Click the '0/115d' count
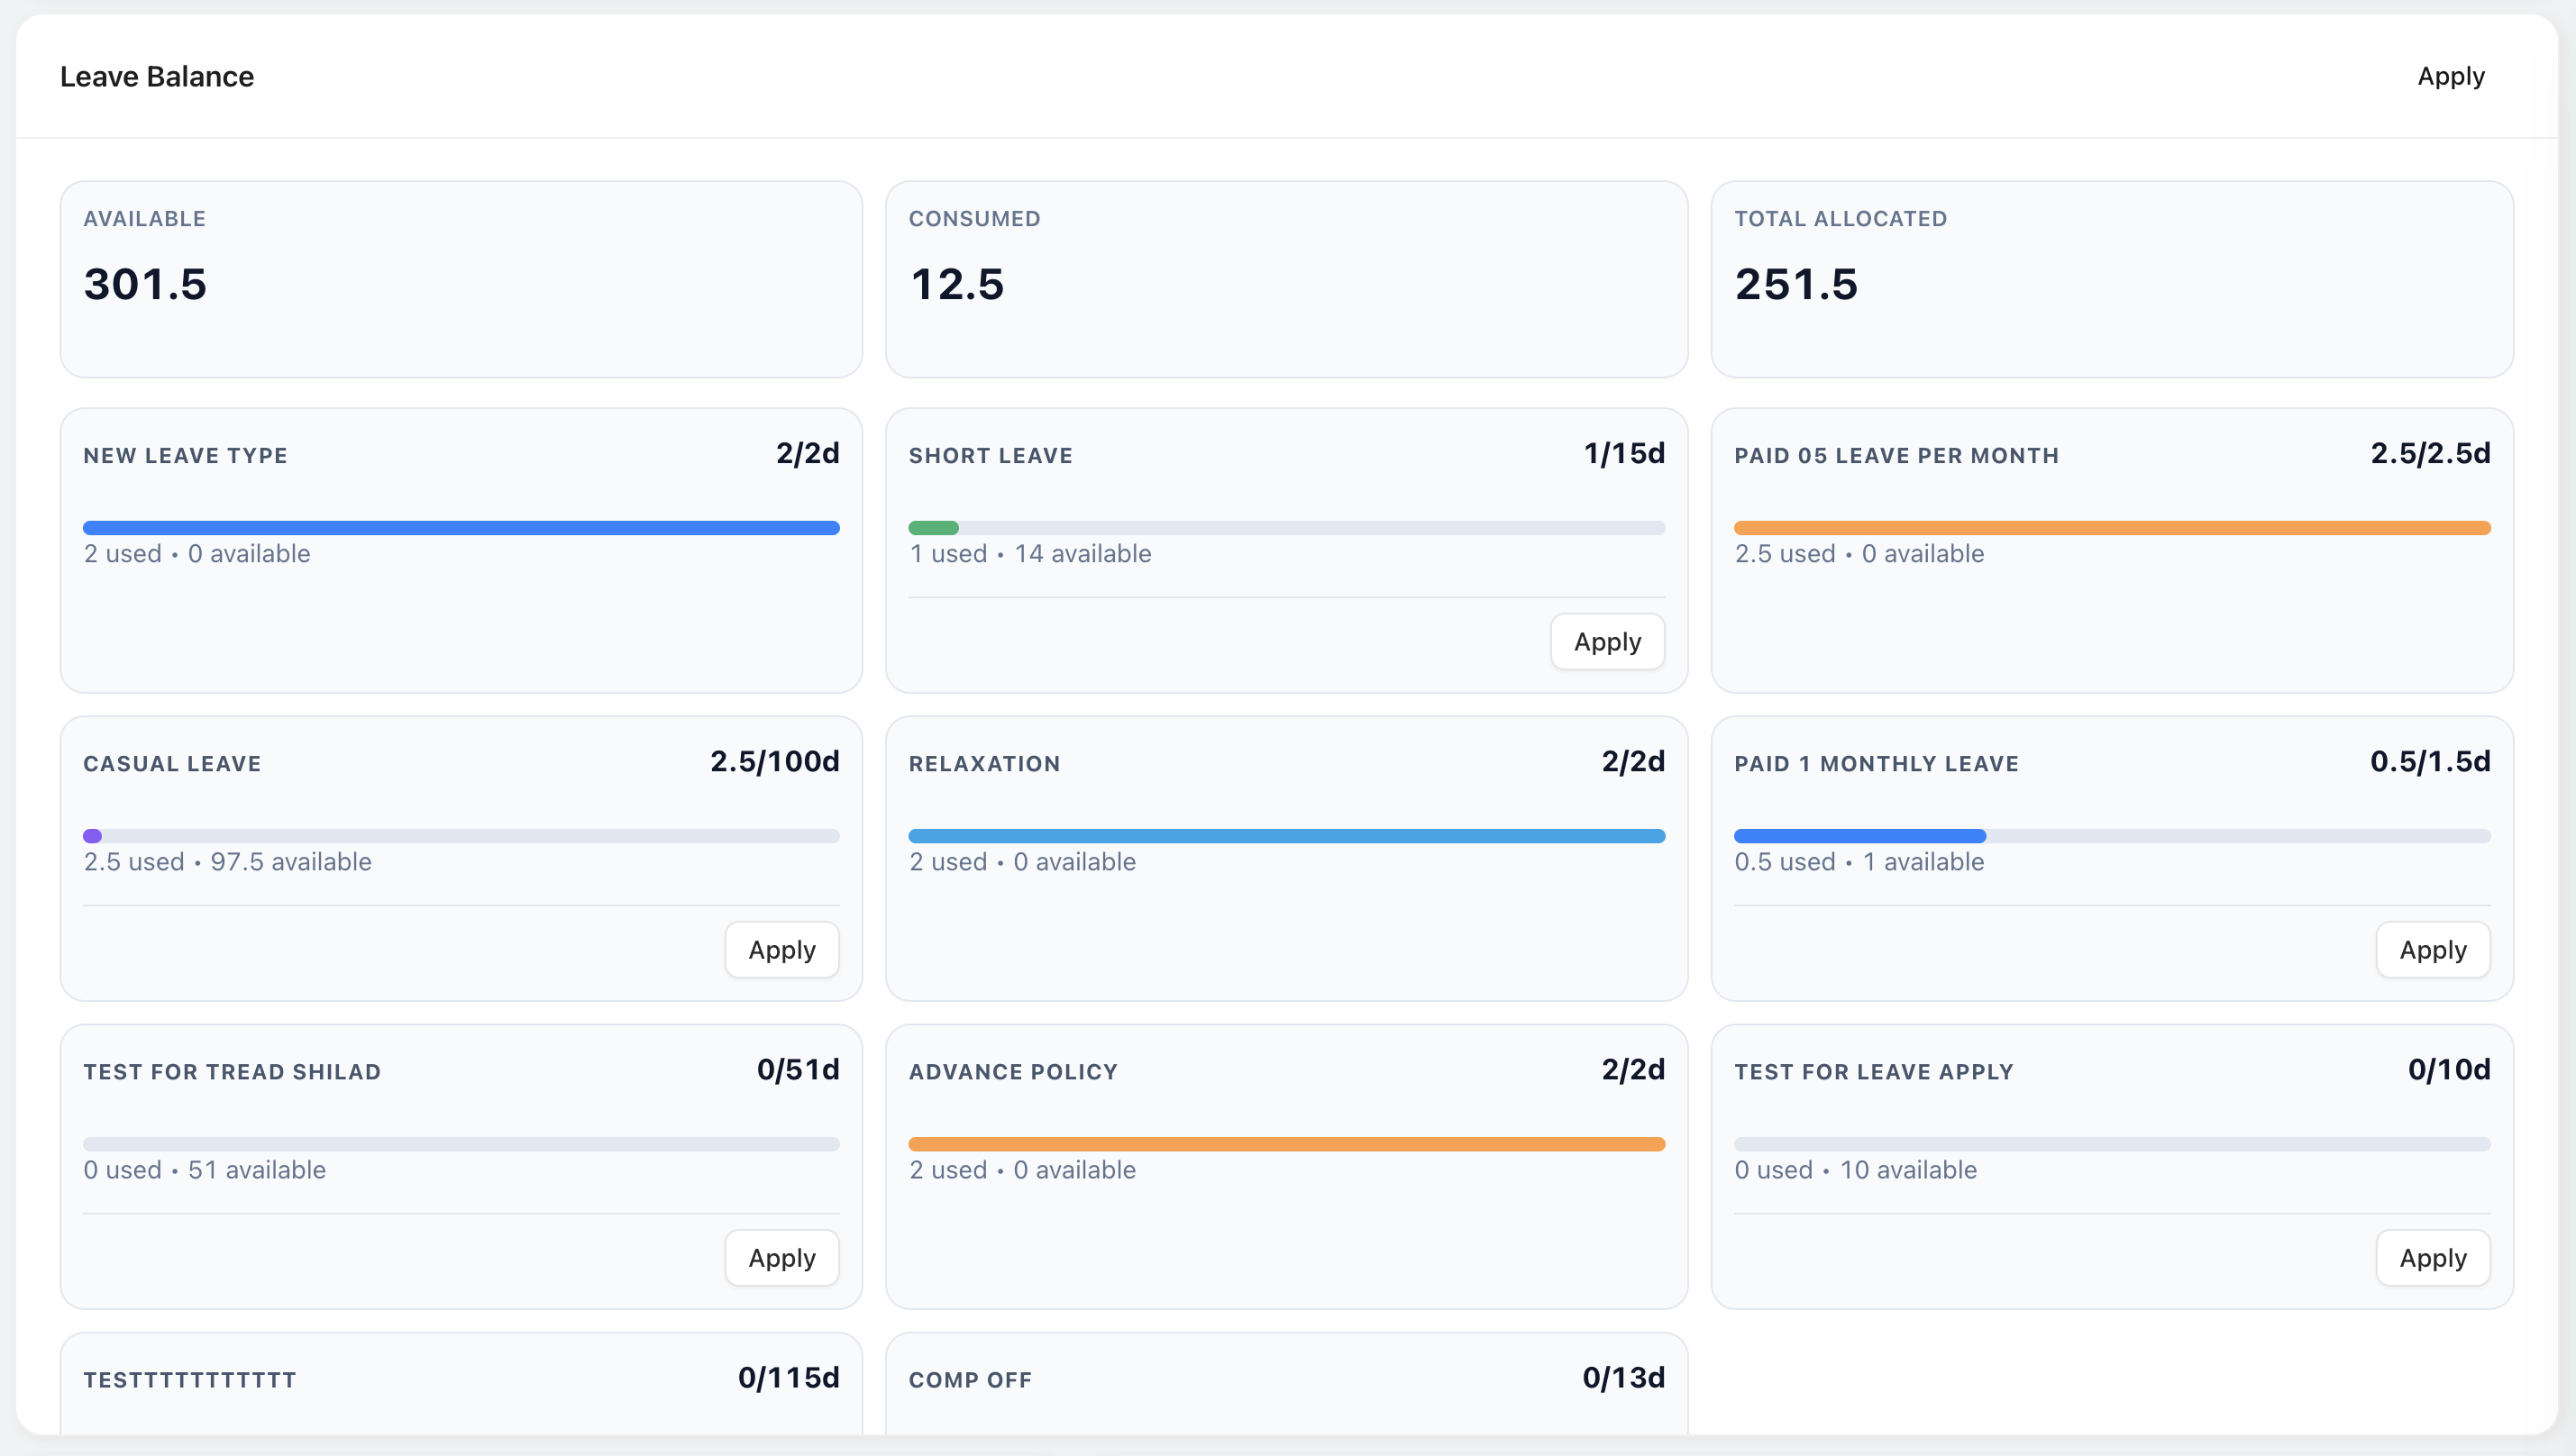This screenshot has width=2576, height=1456. tap(789, 1378)
